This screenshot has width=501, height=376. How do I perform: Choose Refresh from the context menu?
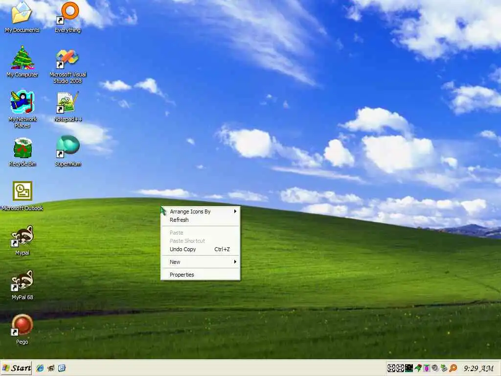coord(200,220)
